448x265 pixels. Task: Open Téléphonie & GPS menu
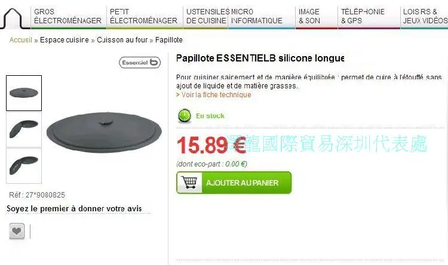point(363,16)
